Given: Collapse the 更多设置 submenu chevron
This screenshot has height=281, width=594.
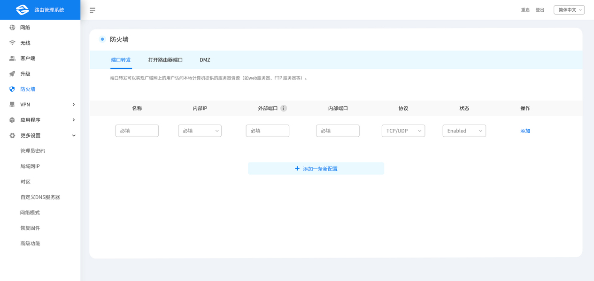Looking at the screenshot, I should [x=74, y=135].
